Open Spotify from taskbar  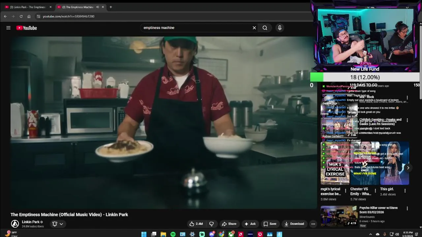[173, 234]
